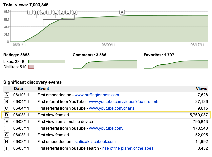Viewport: 212px width, 157px height.
Task: Select the highlighted 'First view from ad' row
Action: click(x=107, y=115)
